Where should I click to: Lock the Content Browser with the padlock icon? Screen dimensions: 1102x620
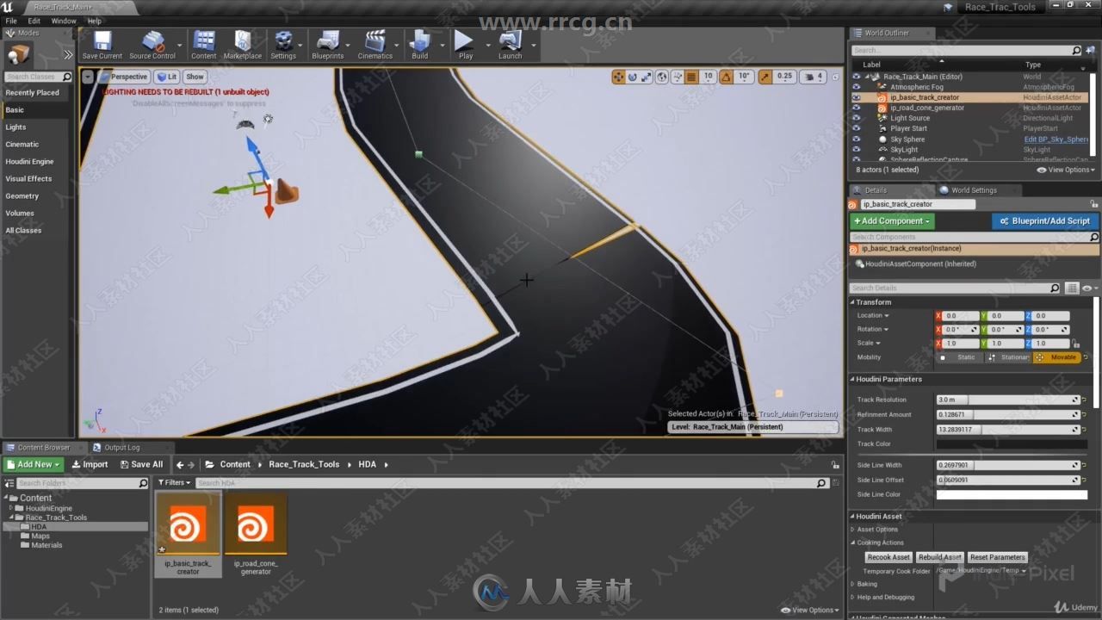(835, 465)
